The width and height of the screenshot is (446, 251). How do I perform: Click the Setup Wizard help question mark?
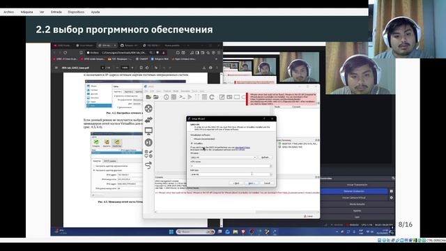(264, 119)
